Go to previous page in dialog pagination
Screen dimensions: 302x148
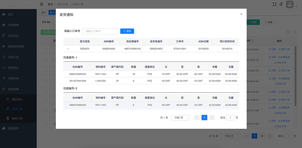coord(197,118)
